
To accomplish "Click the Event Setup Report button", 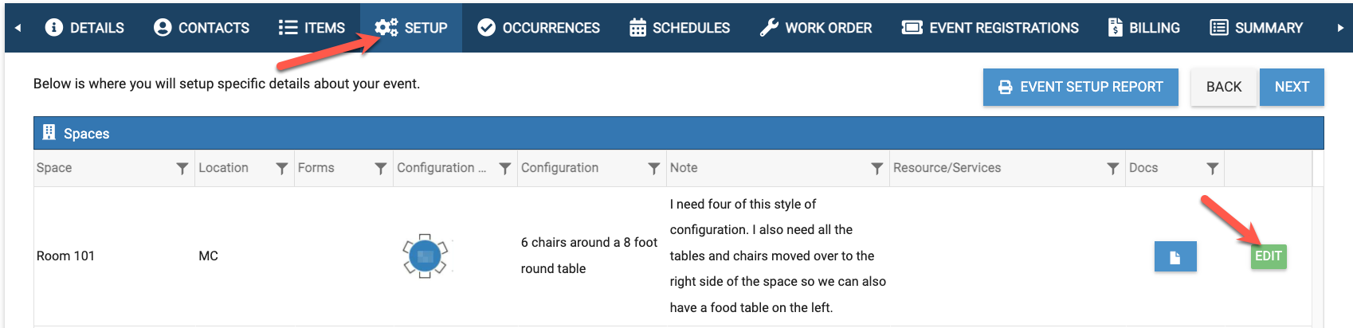I will click(x=1080, y=87).
